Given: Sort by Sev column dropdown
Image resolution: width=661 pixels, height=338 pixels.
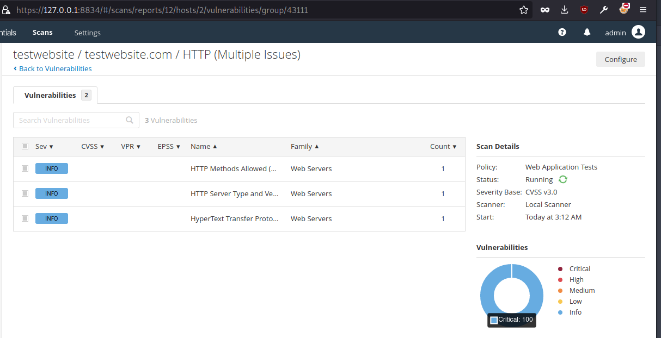Looking at the screenshot, I should coord(45,147).
